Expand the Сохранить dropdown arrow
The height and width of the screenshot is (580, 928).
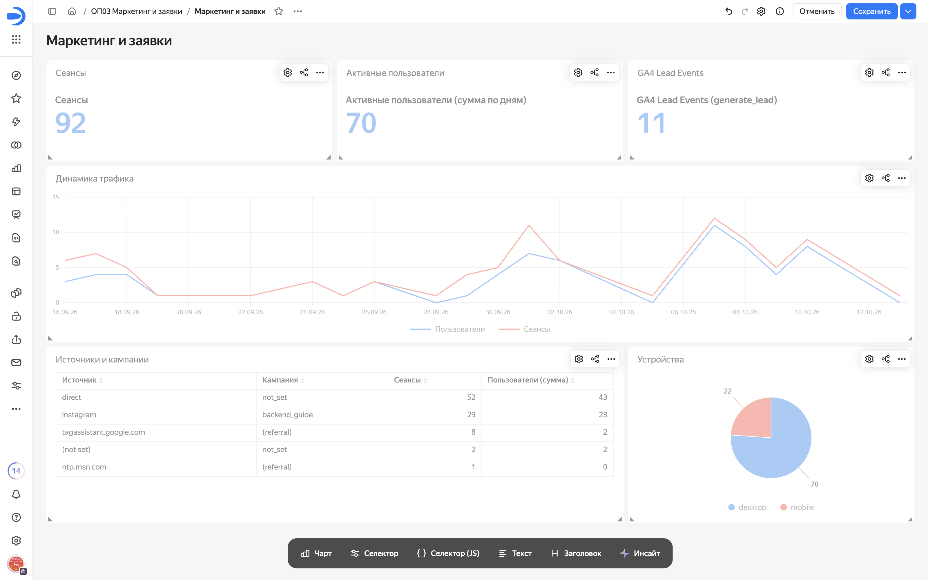[x=908, y=11]
